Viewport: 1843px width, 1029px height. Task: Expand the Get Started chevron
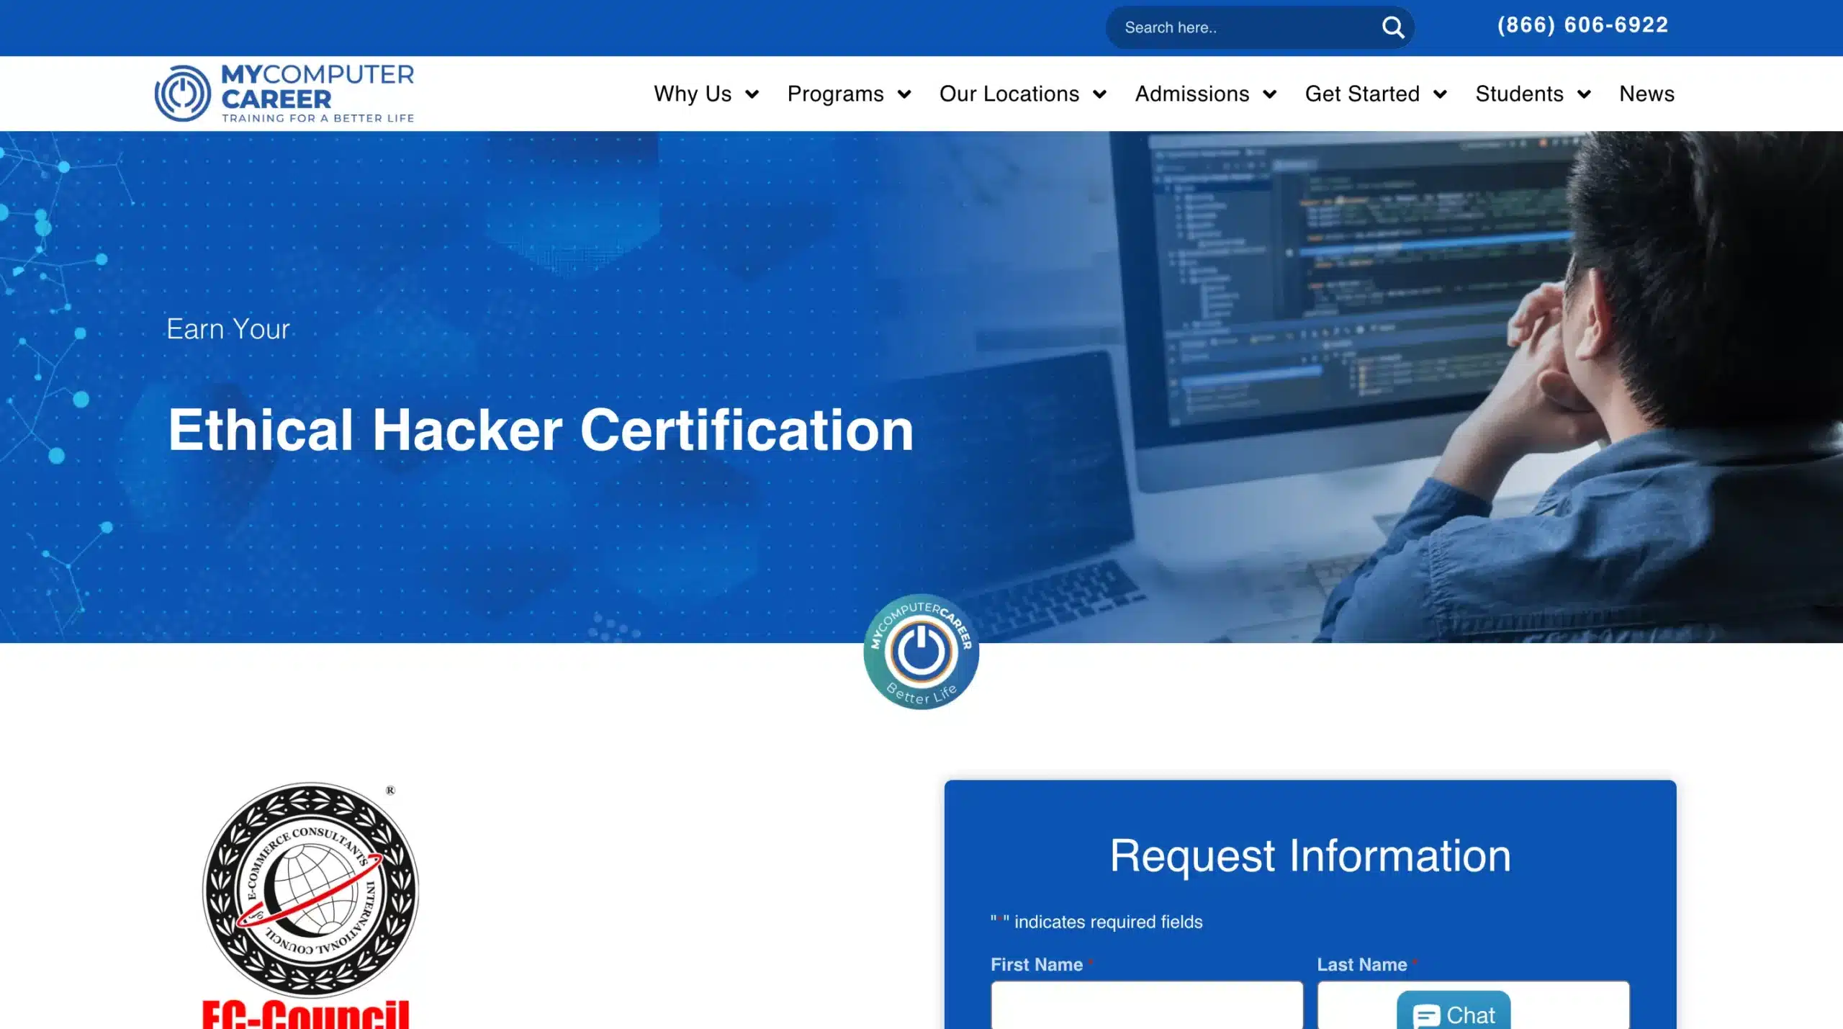click(x=1440, y=94)
